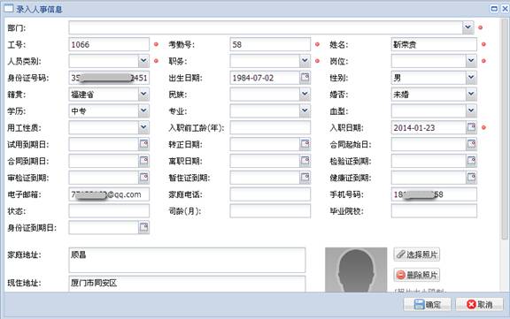Click the 毕业院校 input field
This screenshot has width=510, height=319.
(434, 211)
